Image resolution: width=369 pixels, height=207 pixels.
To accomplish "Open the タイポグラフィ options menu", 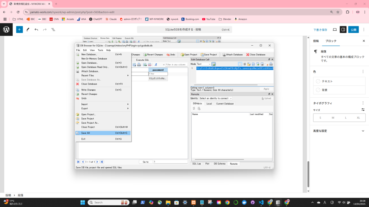I will [363, 103].
